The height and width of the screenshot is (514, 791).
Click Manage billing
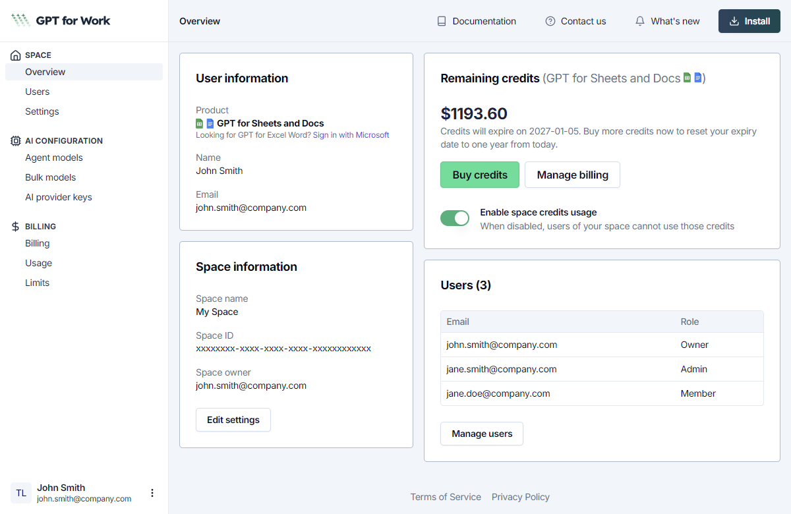572,175
